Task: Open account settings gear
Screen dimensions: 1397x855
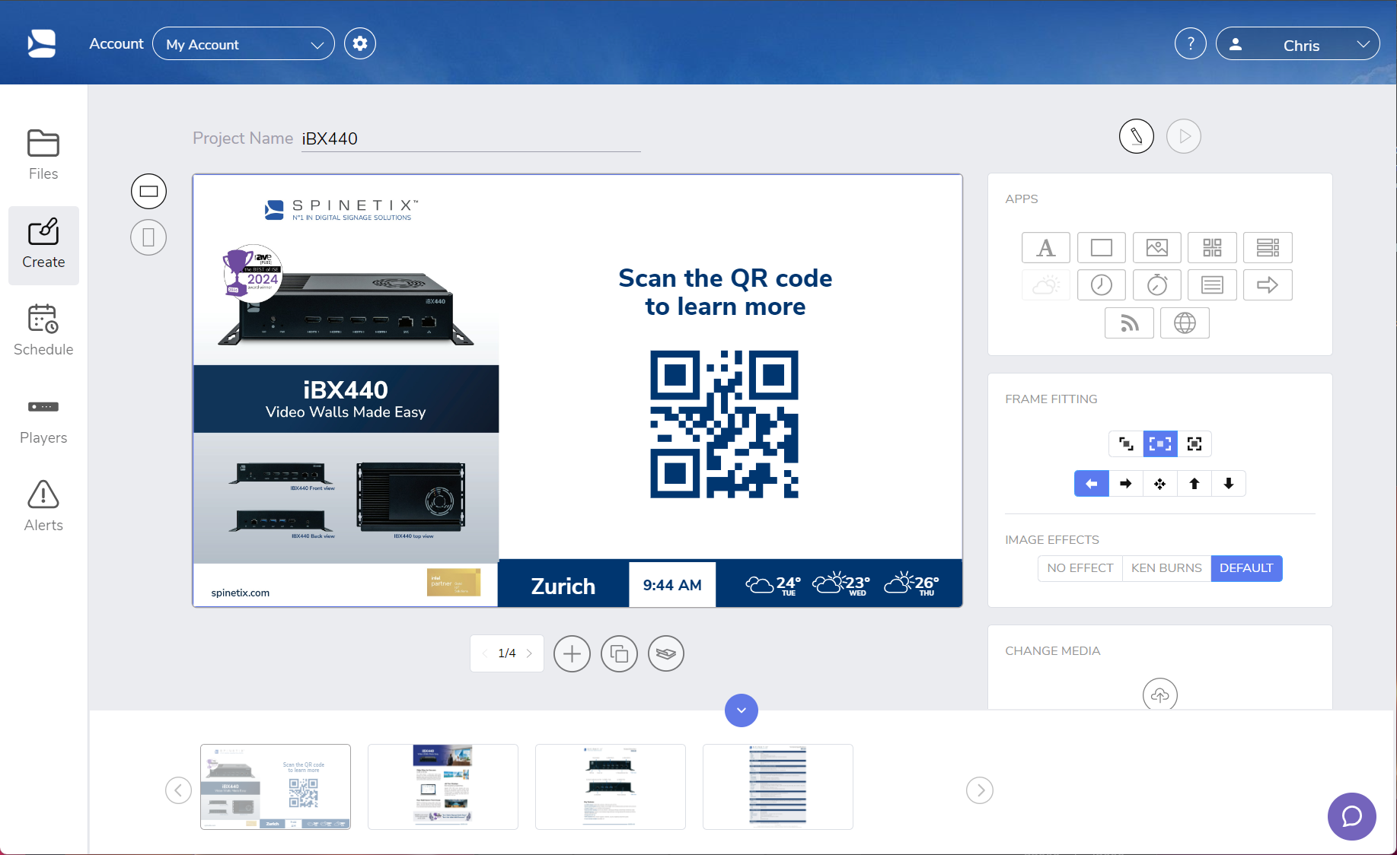Action: coord(360,43)
